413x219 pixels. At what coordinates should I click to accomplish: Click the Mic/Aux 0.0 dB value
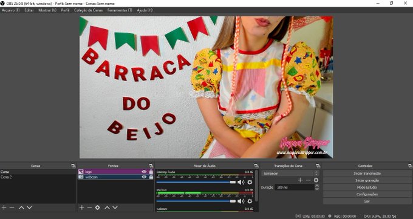coord(249,190)
